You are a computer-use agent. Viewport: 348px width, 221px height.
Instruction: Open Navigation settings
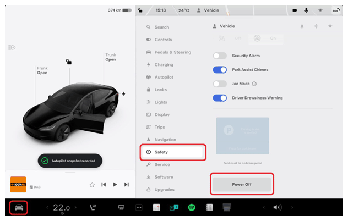[x=173, y=140]
